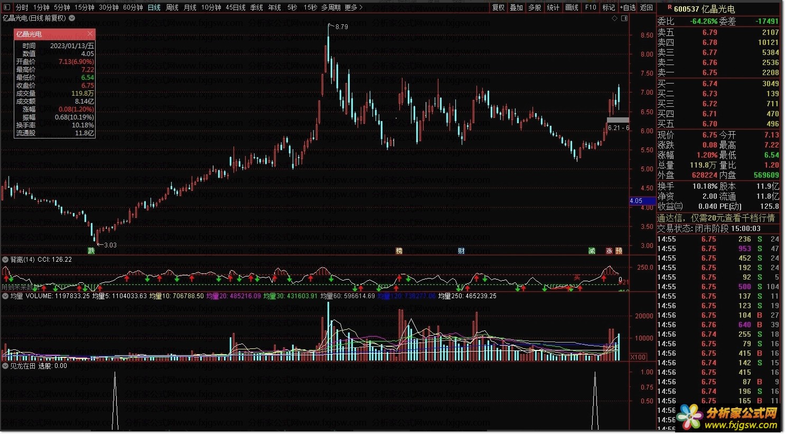The width and height of the screenshot is (786, 434).
Task: Click the 减 marker below the chart
Action: click(x=592, y=251)
